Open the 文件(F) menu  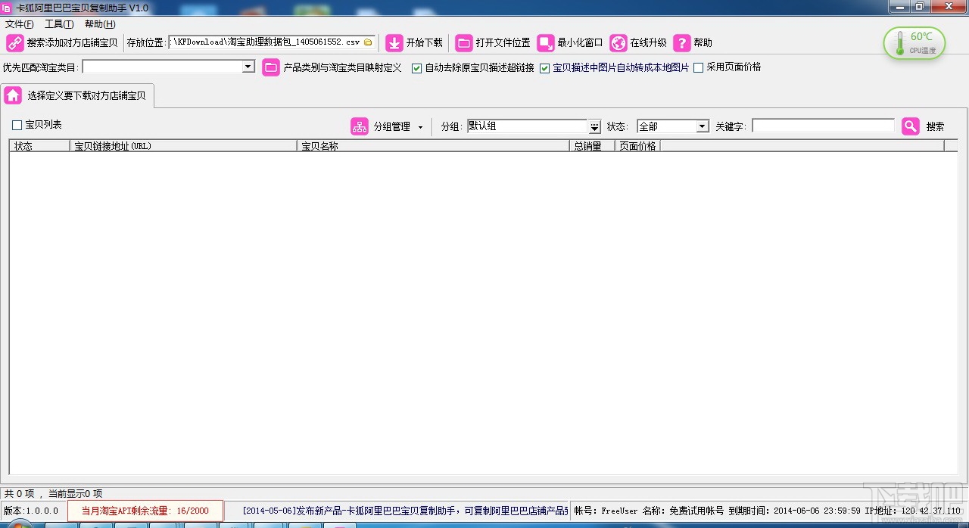click(x=19, y=24)
